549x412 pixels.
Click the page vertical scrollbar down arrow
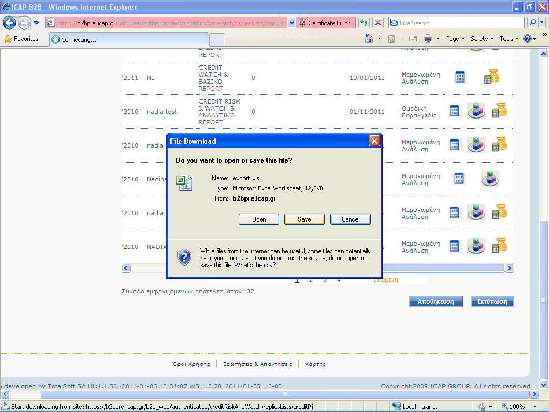544,385
